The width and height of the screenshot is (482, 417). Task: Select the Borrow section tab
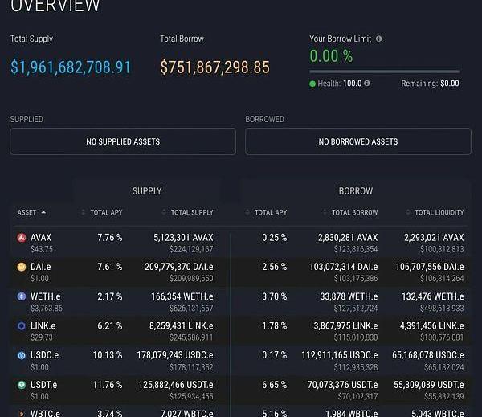[x=355, y=191]
